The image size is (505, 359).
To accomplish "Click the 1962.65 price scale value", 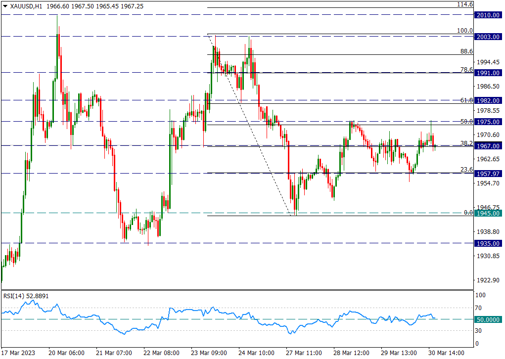I will [488, 159].
